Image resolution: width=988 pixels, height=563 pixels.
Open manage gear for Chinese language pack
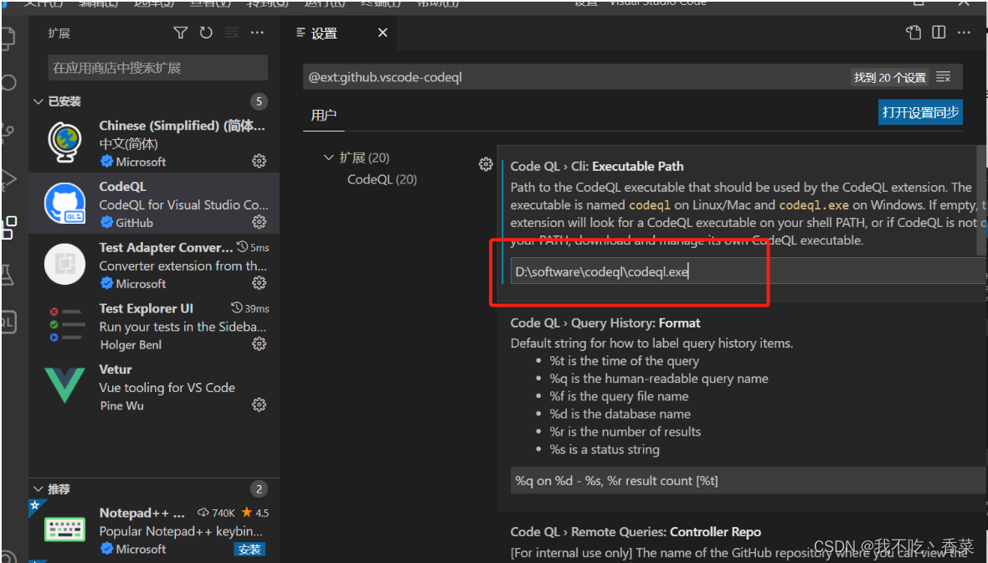(259, 161)
